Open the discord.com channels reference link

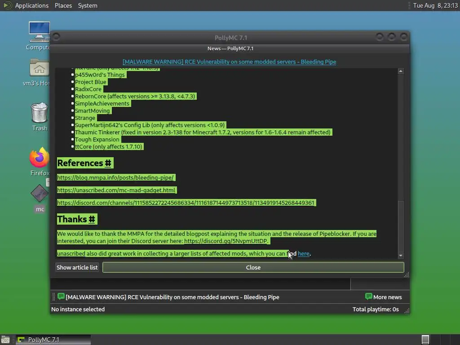click(186, 203)
